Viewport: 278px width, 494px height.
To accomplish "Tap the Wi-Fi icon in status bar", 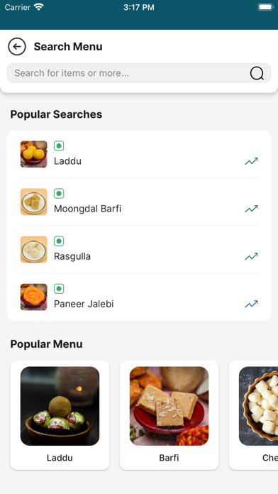I will point(39,7).
